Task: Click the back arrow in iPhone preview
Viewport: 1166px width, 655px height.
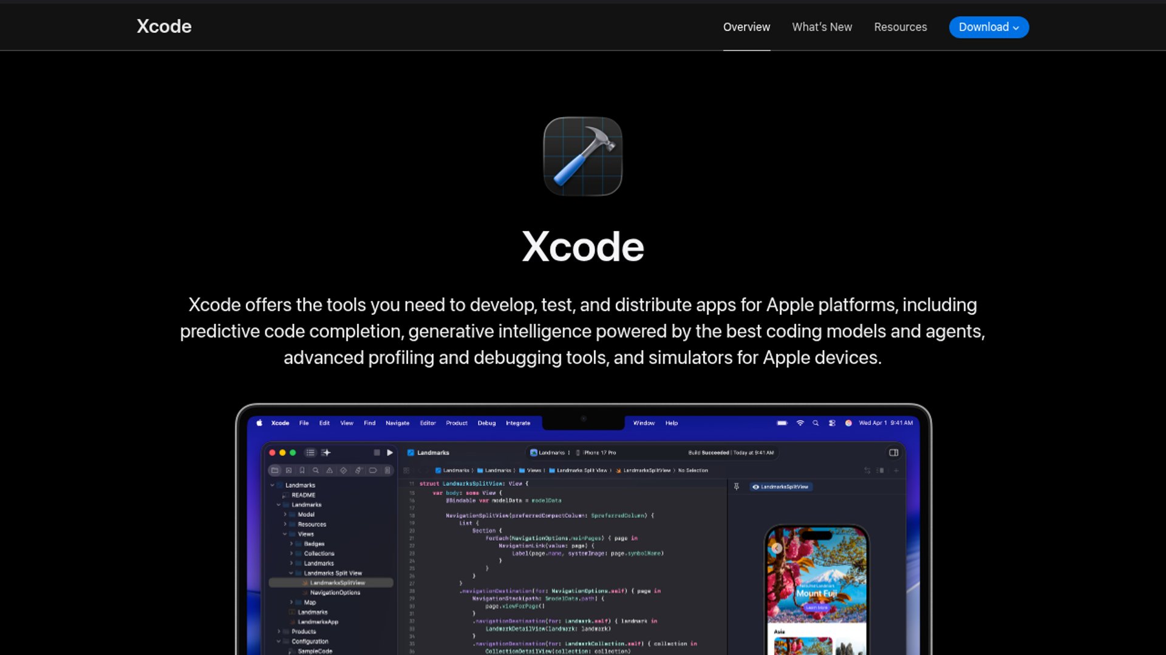Action: [x=777, y=548]
